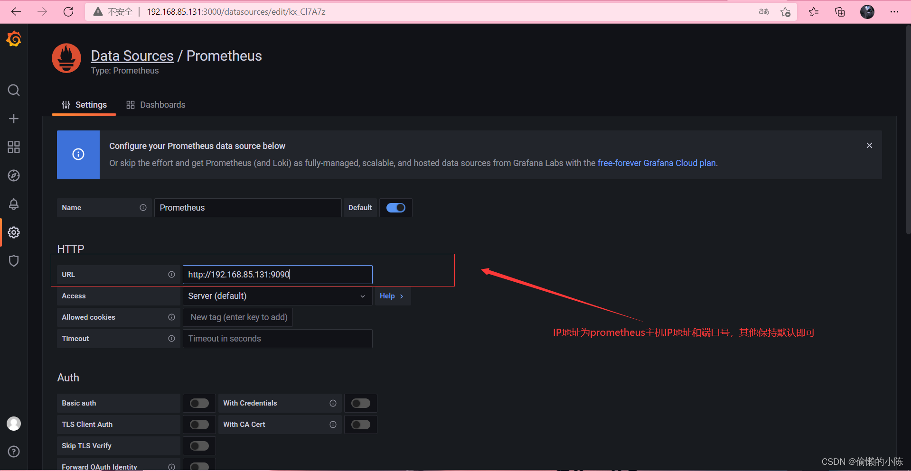Open the browser settings ellipsis menu
This screenshot has height=471, width=911.
894,12
